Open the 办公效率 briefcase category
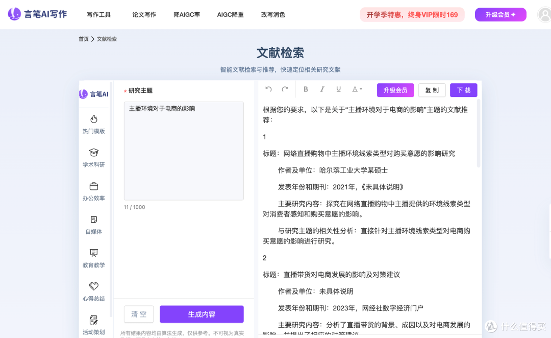Image resolution: width=551 pixels, height=338 pixels. coord(94,191)
